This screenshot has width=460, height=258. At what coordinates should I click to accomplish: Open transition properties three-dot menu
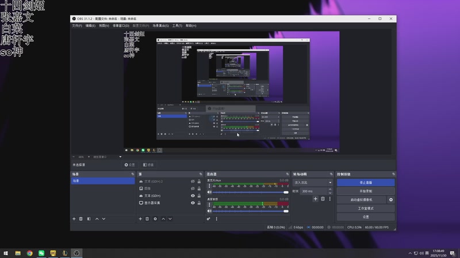click(x=329, y=199)
